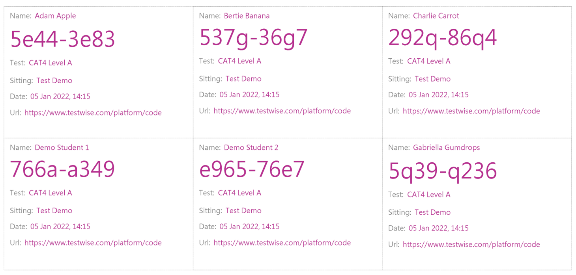The width and height of the screenshot is (576, 275).
Task: Open the Url link in Gabriella Gumdrops' card
Action: (x=471, y=244)
